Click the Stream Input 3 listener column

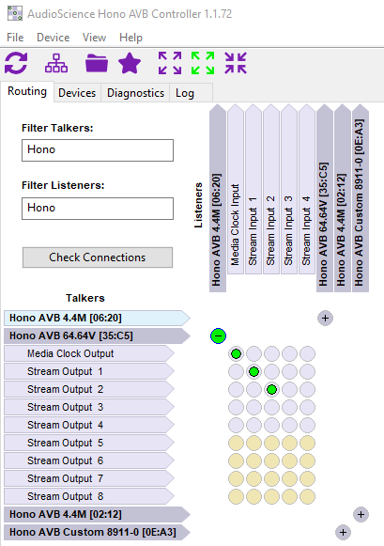(289, 189)
